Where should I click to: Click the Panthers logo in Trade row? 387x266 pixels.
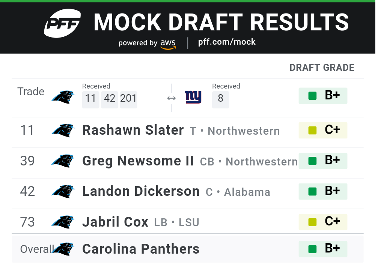point(63,97)
